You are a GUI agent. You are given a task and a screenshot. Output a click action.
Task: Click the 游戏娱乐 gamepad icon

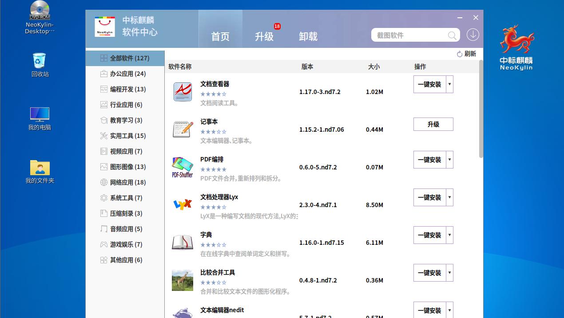click(103, 244)
